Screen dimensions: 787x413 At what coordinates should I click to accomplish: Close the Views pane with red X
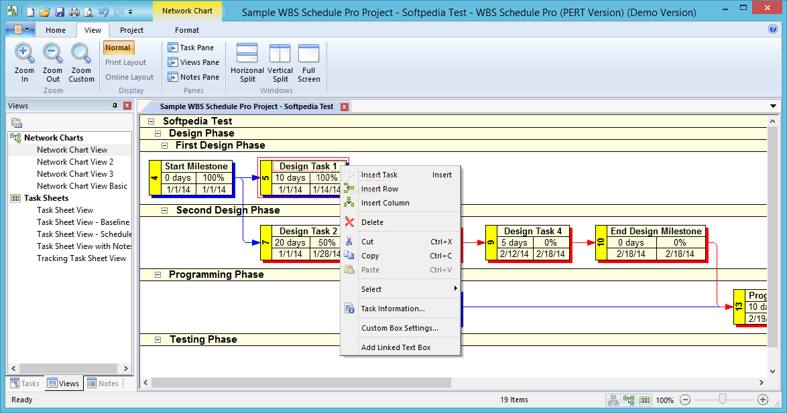pyautogui.click(x=127, y=106)
